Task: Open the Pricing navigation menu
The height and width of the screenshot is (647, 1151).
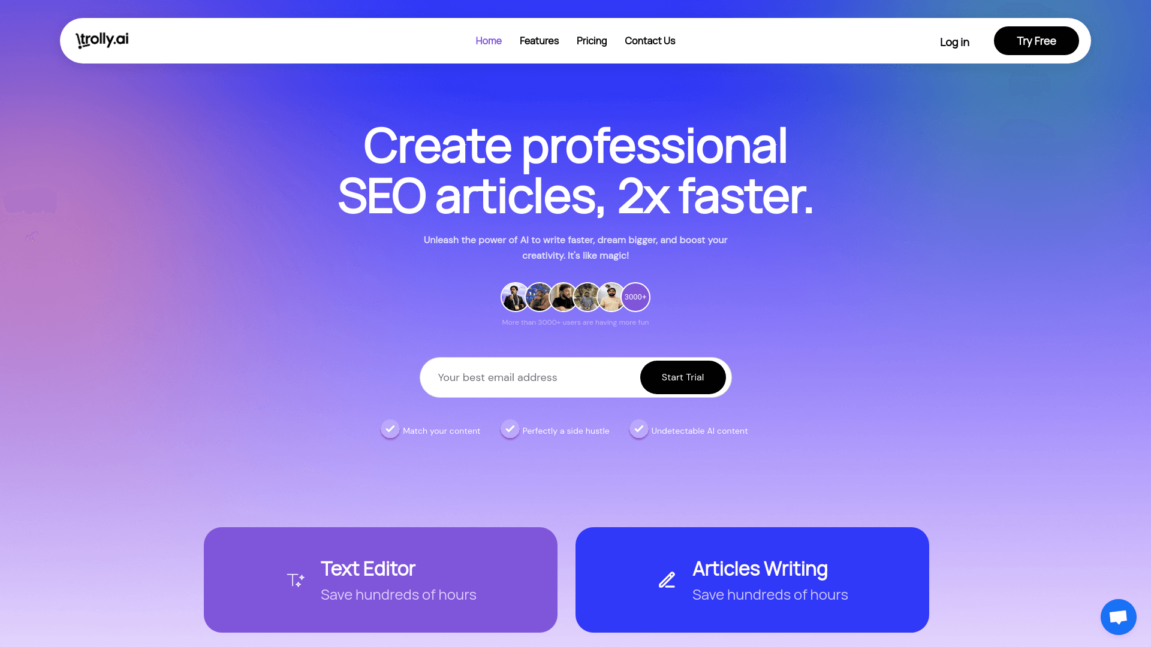Action: tap(591, 40)
